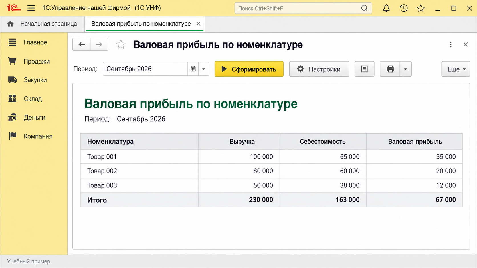Click the Сформировать button
This screenshot has width=477, height=268.
coord(249,69)
